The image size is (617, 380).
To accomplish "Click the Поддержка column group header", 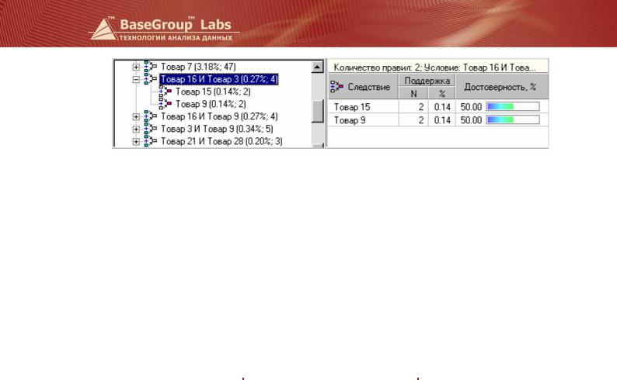I will click(427, 81).
